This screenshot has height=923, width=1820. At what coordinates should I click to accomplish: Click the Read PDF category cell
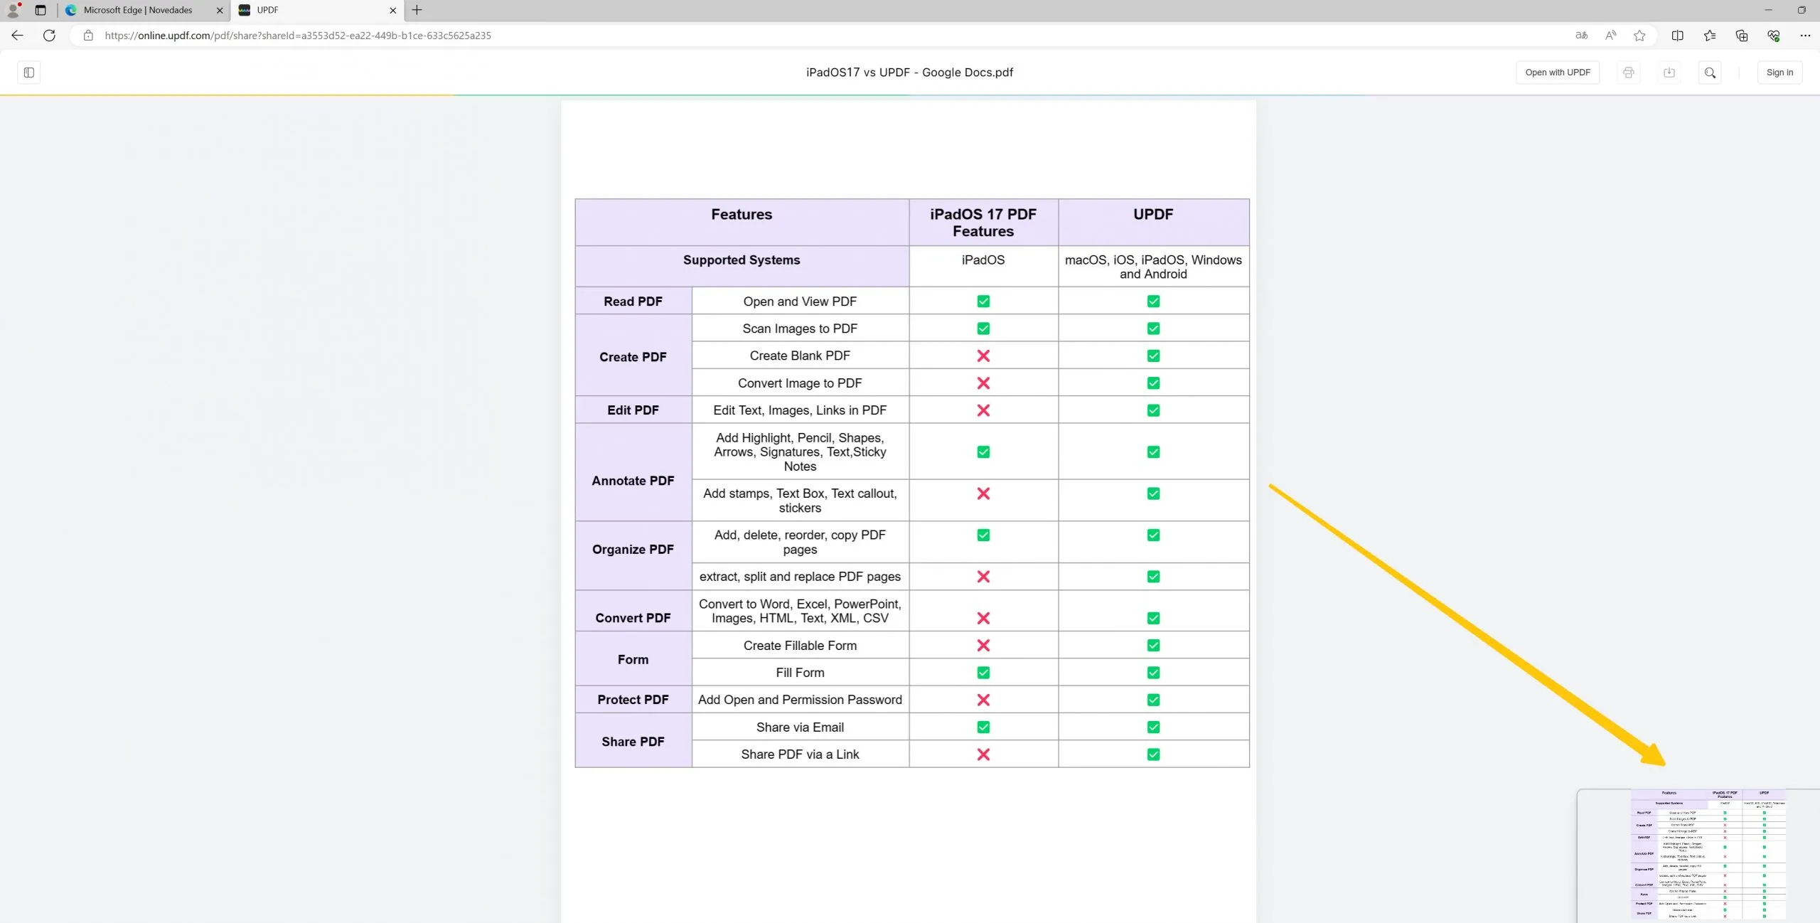[633, 302]
